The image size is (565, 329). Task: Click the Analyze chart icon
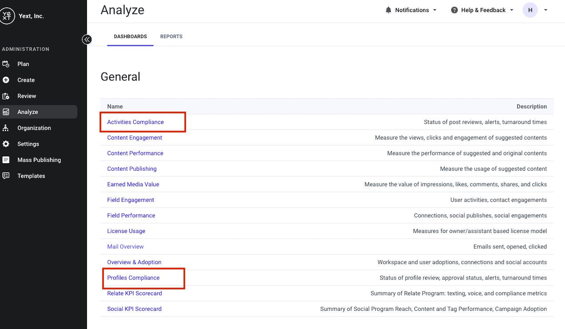tap(6, 112)
